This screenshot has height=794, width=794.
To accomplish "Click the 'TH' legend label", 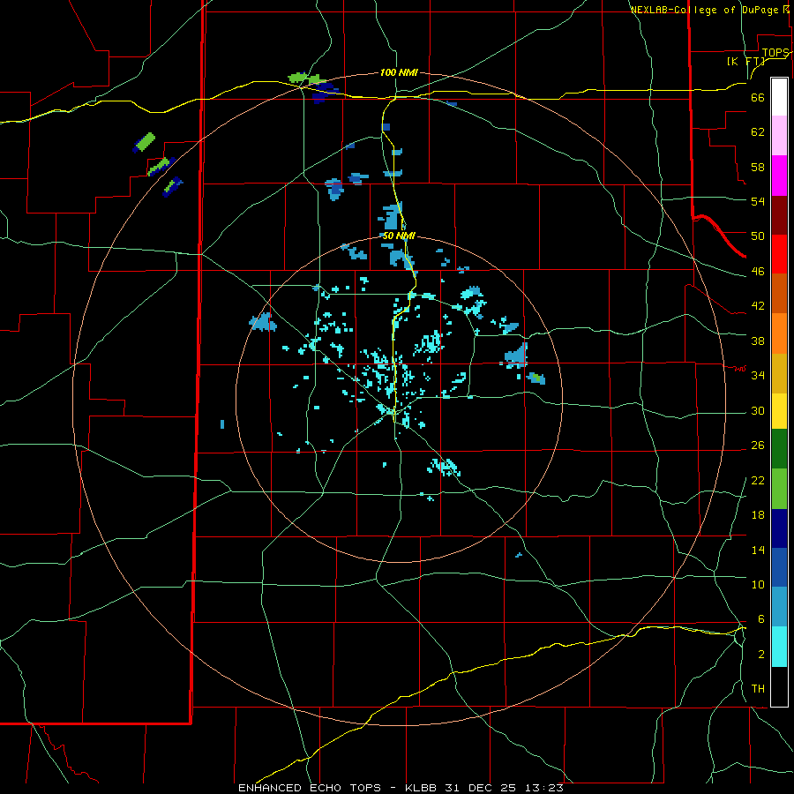I will coord(758,688).
